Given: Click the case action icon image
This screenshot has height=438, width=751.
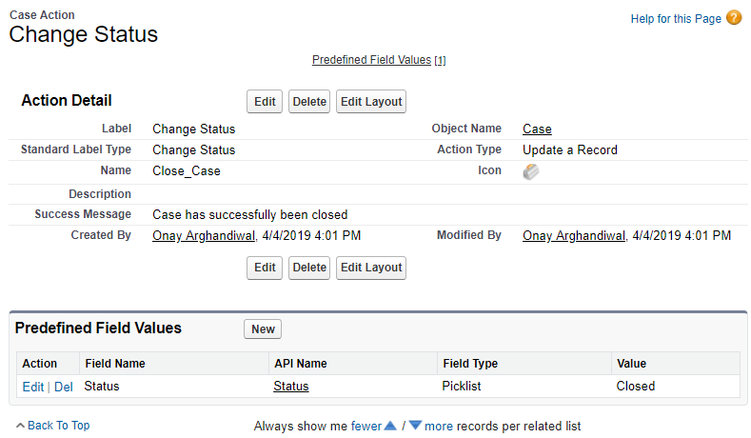Looking at the screenshot, I should pos(531,172).
